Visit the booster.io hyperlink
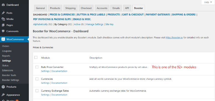 click(174, 37)
